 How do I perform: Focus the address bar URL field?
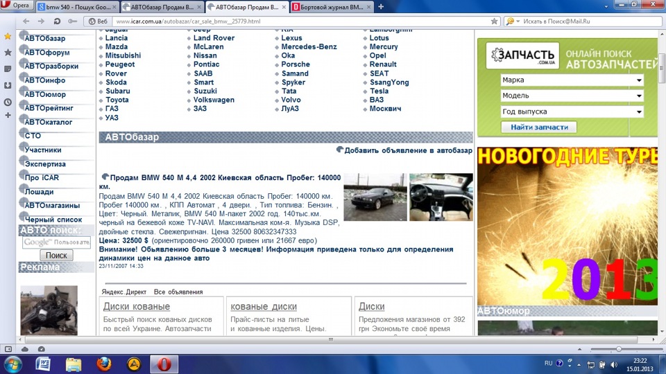[x=302, y=21]
